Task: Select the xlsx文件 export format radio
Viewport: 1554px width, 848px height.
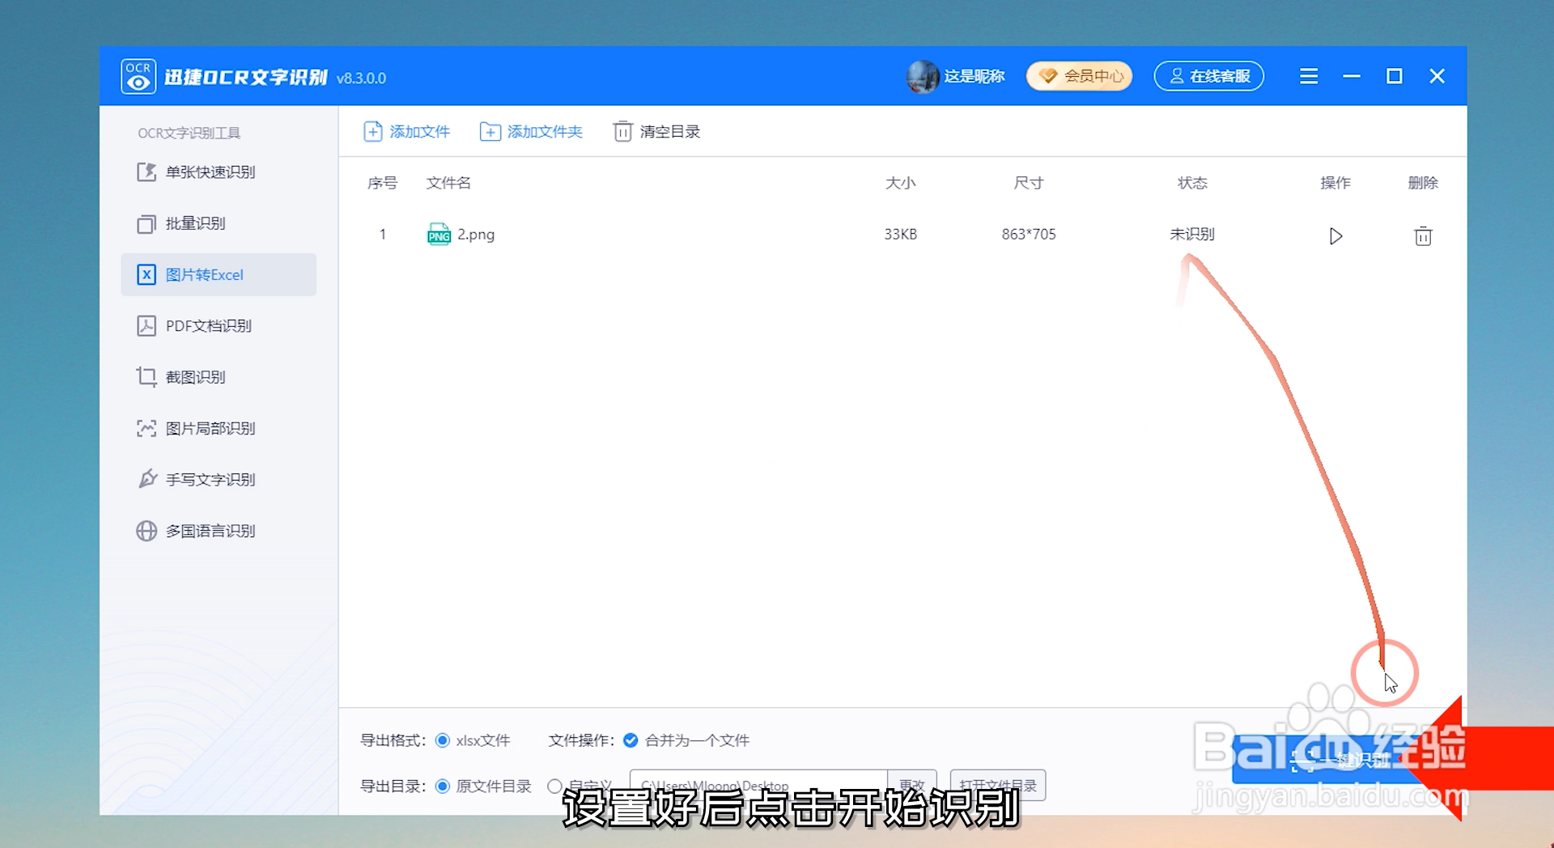Action: click(x=443, y=740)
